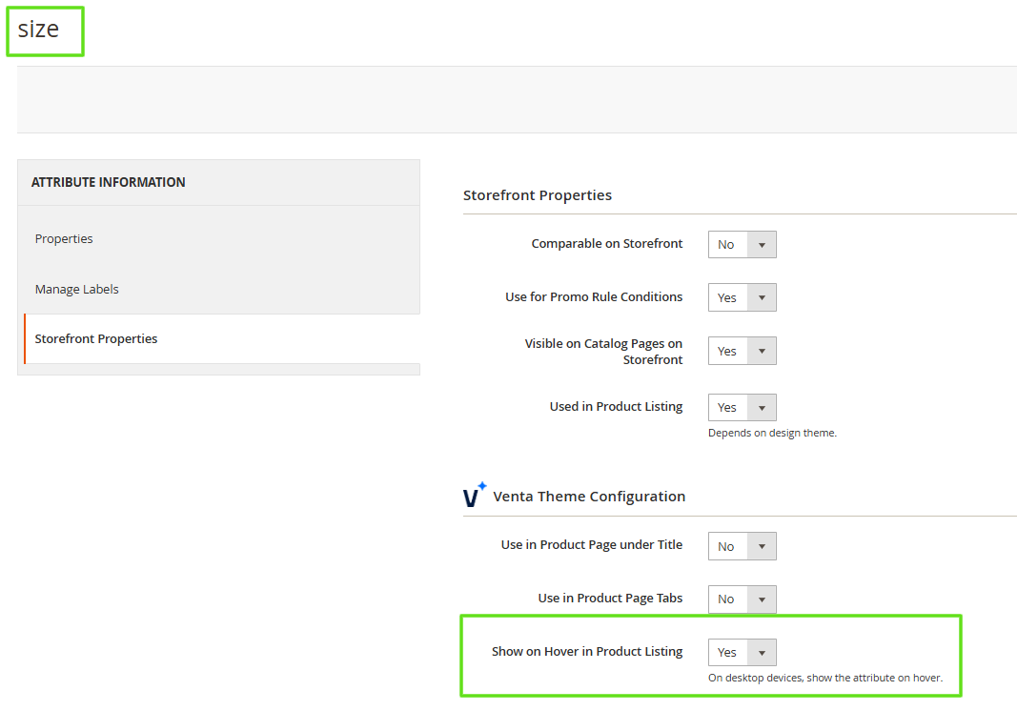Click the Use in Product Page Tabs arrow

762,599
